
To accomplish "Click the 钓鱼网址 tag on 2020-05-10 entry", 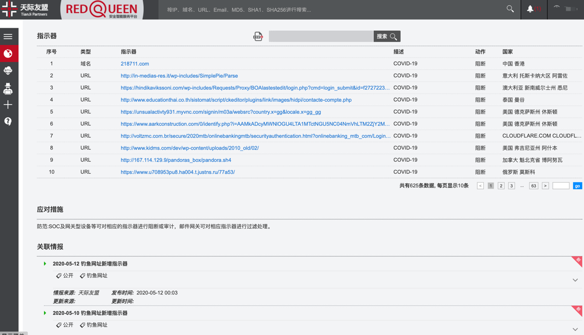I will click(x=94, y=325).
